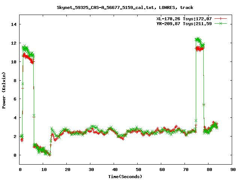Click x-axis tick label 20

pos(67,169)
